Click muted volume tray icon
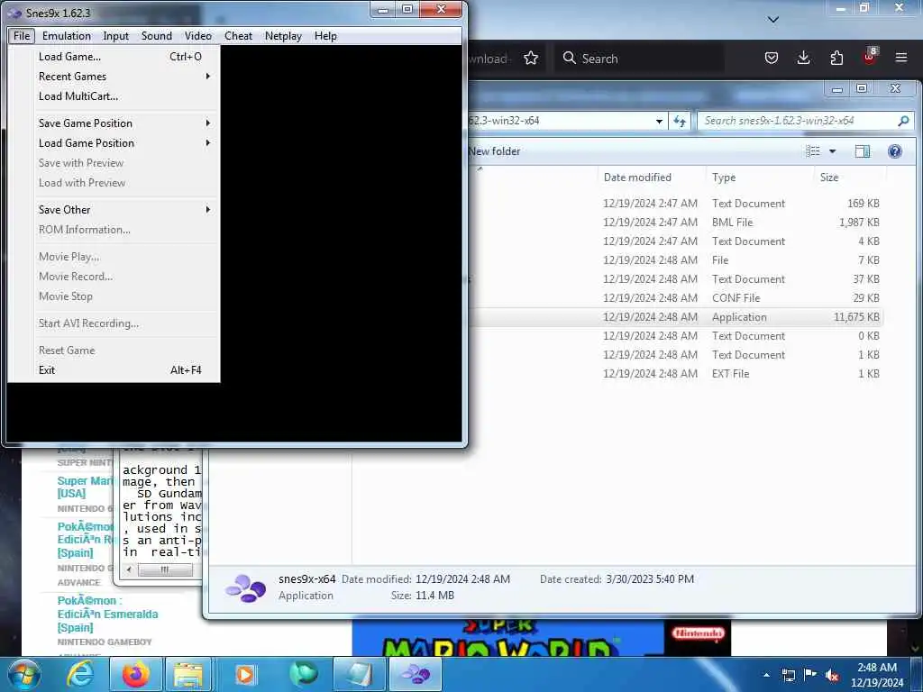The image size is (923, 692). [x=832, y=675]
